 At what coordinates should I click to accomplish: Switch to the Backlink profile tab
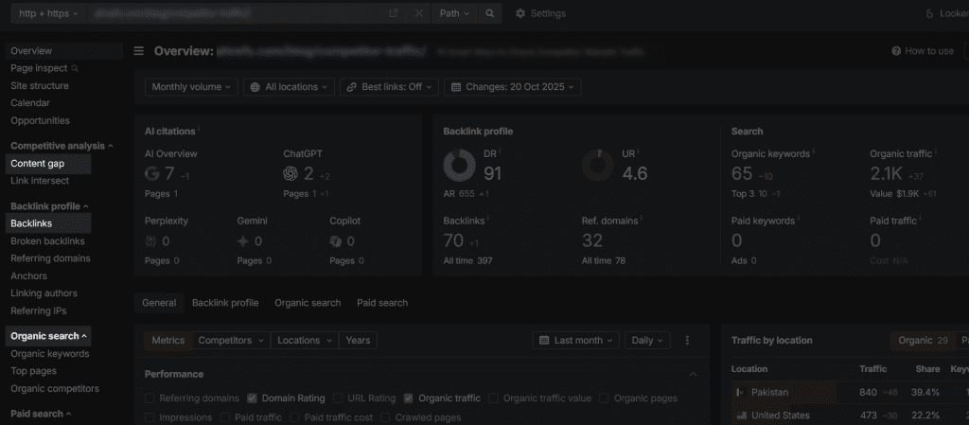(225, 303)
